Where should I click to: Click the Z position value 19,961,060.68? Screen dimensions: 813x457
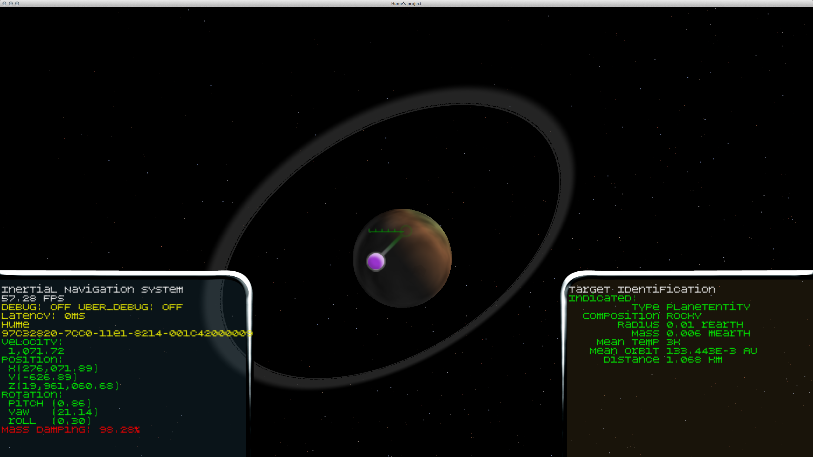64,386
